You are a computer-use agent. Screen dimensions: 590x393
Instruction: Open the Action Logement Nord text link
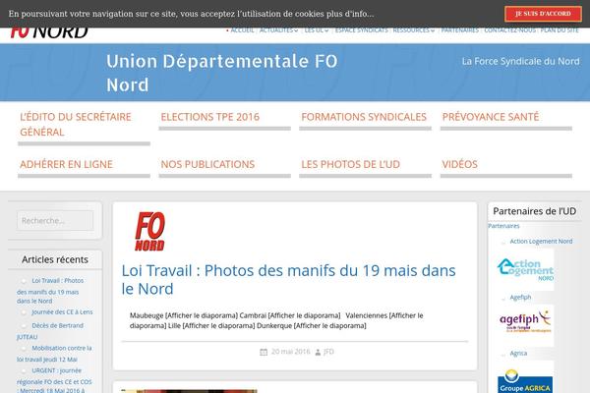pyautogui.click(x=541, y=242)
